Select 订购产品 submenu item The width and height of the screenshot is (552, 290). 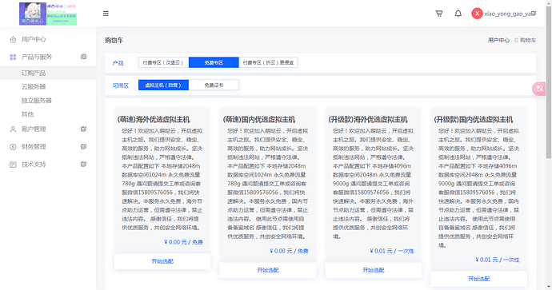(34, 73)
